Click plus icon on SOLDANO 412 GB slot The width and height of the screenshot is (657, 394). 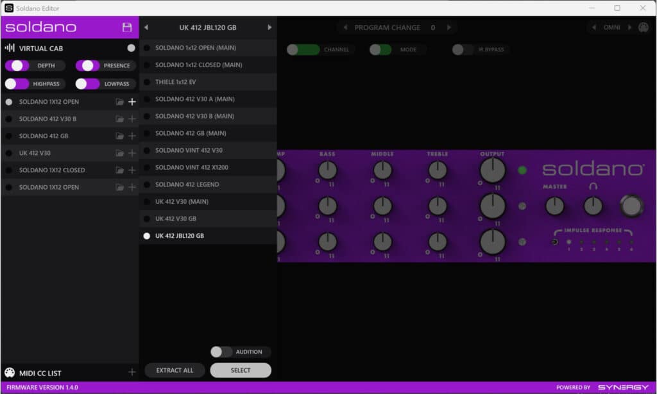coord(132,136)
